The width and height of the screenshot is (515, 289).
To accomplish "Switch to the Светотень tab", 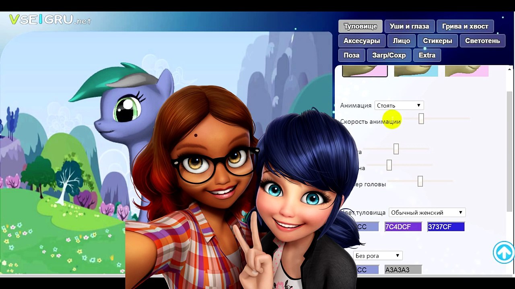I will [482, 41].
